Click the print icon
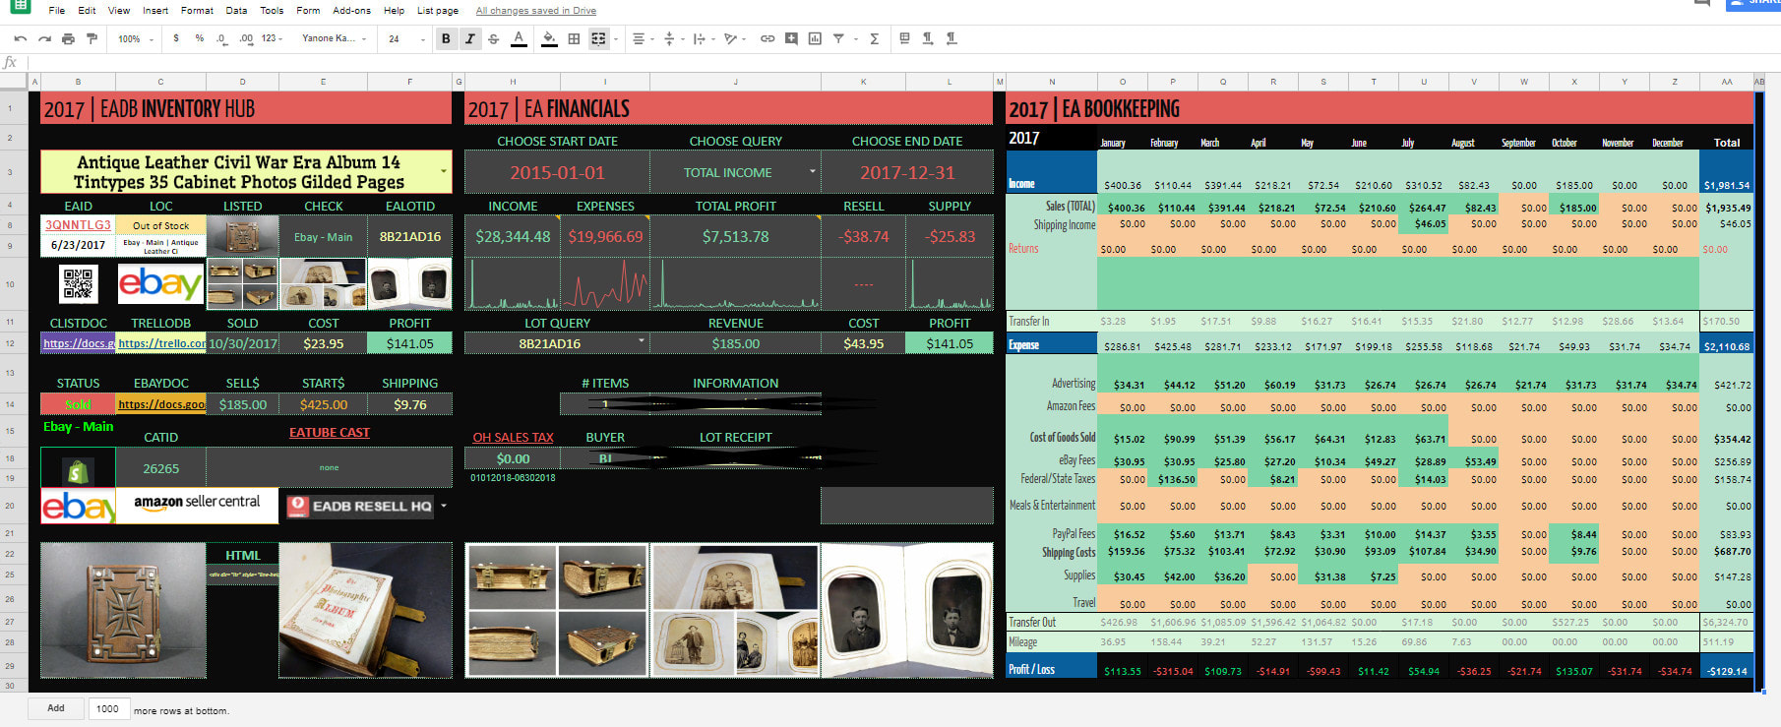 tap(68, 38)
